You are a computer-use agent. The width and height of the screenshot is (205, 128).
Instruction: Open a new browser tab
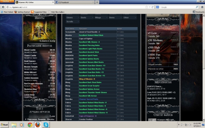pyautogui.click(x=97, y=2)
